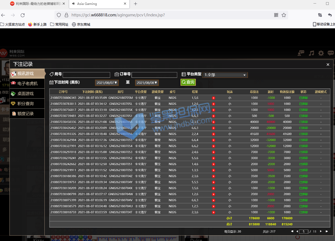Image resolution: width=335 pixels, height=241 pixels.
Task: Jump to first page of records
Action: pos(292,231)
